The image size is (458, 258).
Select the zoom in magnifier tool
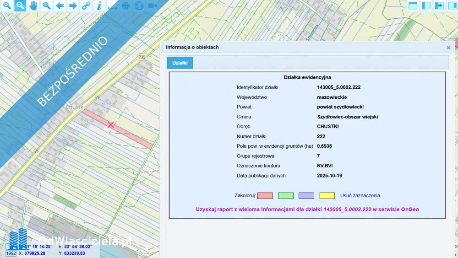coord(6,5)
